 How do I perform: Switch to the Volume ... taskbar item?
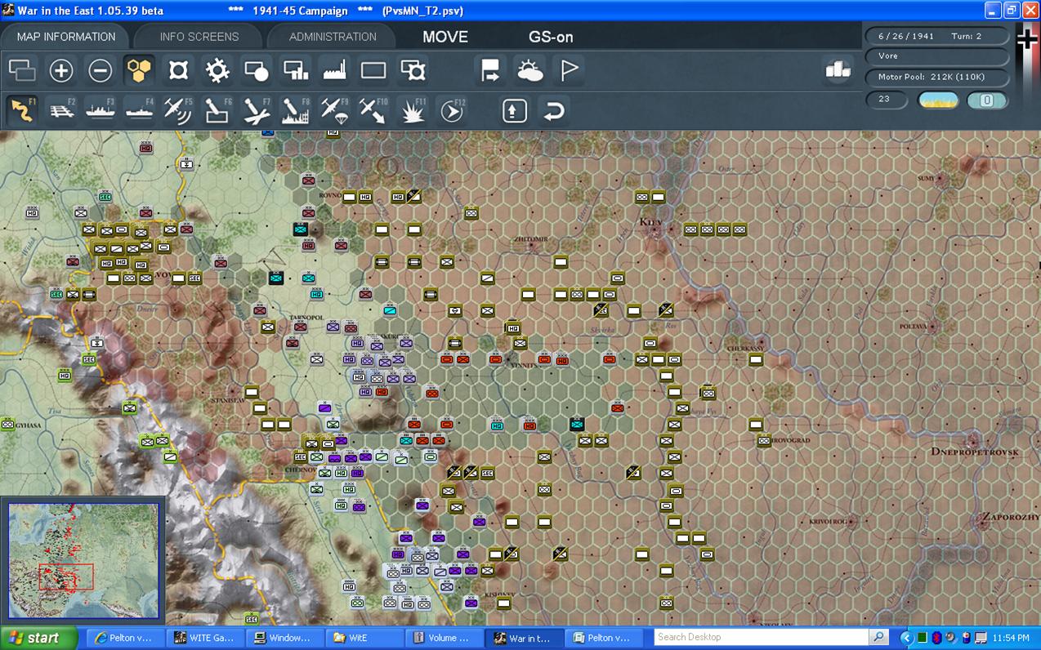[x=445, y=638]
